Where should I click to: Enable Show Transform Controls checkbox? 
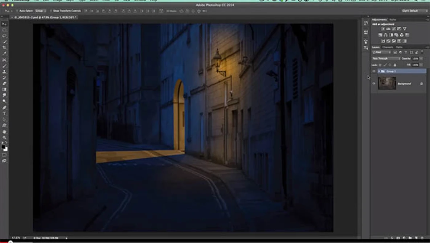click(51, 11)
